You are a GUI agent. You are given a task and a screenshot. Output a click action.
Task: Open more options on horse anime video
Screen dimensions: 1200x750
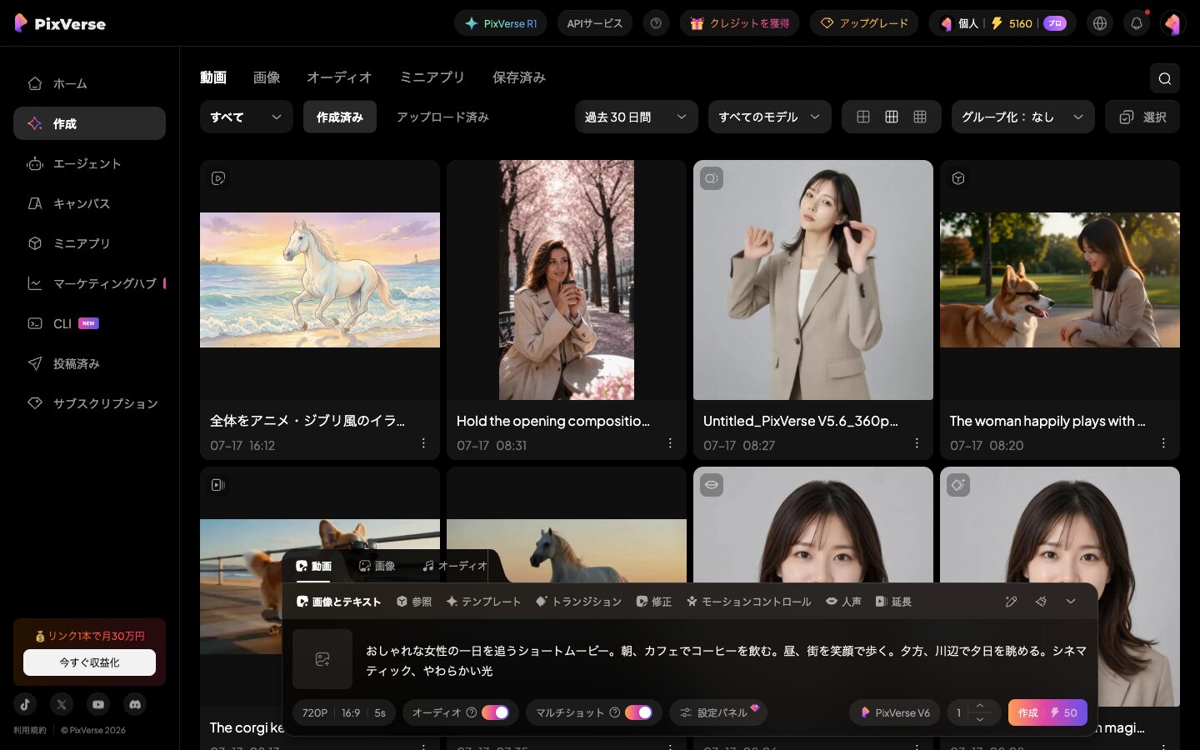423,443
